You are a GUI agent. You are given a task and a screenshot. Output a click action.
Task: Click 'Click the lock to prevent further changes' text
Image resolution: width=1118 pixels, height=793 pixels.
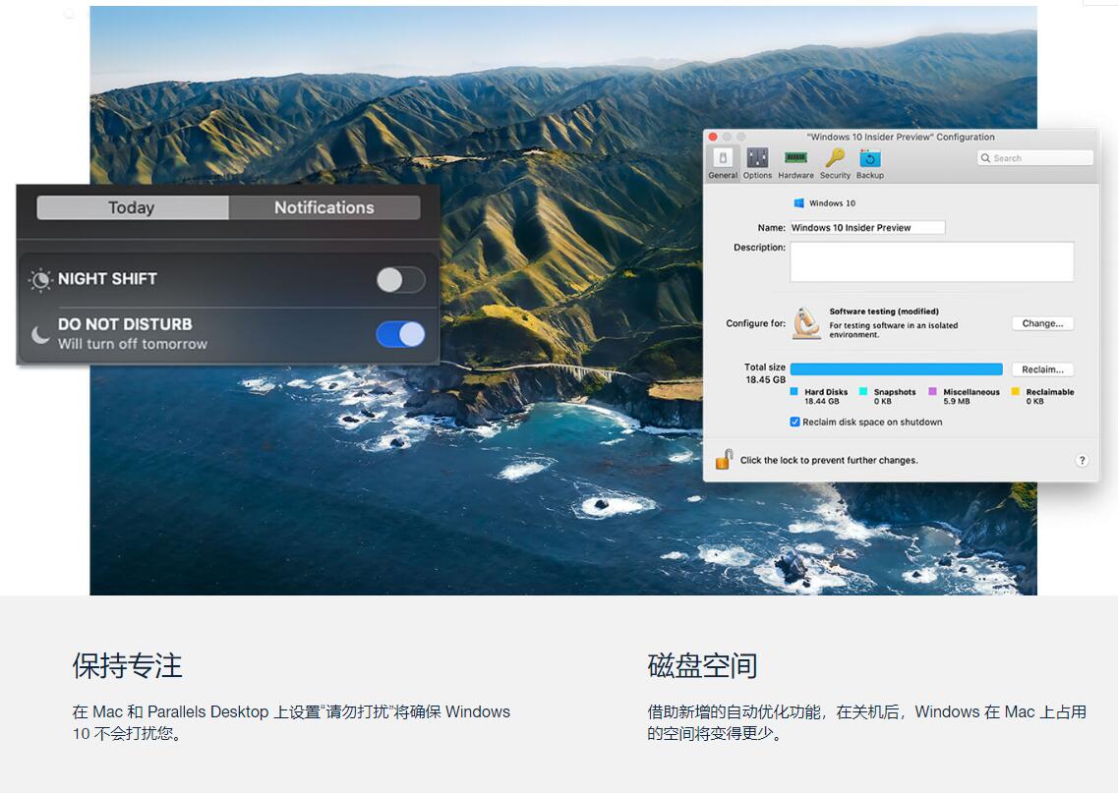click(x=829, y=460)
